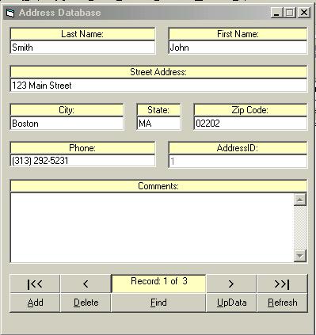This screenshot has height=335, width=316.
Task: Click the Comments scrollbar down arrow
Action: [300, 256]
